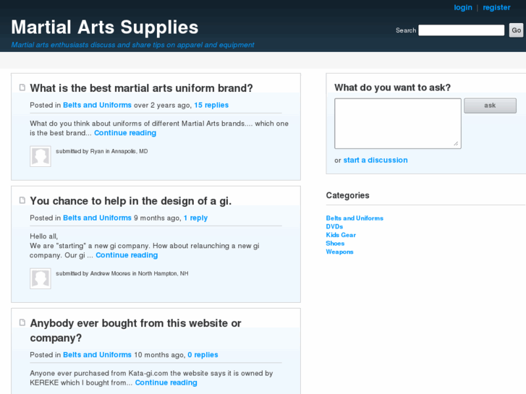Click the document icon beside uniform brand post
The image size is (526, 394).
pyautogui.click(x=22, y=88)
